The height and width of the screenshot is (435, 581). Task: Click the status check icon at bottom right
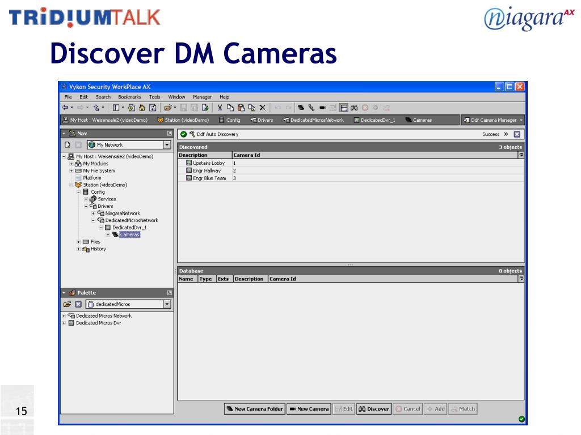pos(522,419)
